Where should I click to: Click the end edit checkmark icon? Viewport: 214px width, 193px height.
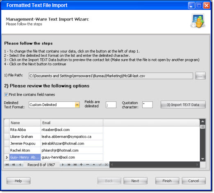[x=100, y=165]
